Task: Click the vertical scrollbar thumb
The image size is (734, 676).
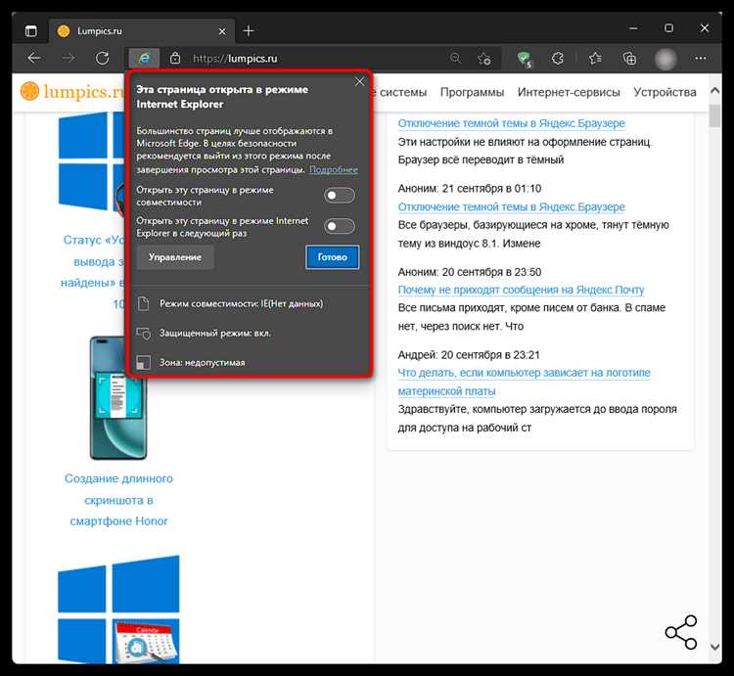Action: [x=714, y=115]
